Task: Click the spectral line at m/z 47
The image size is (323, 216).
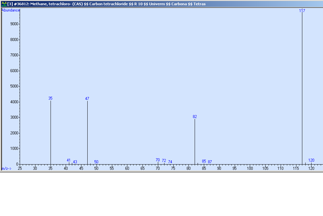Action: 87,133
